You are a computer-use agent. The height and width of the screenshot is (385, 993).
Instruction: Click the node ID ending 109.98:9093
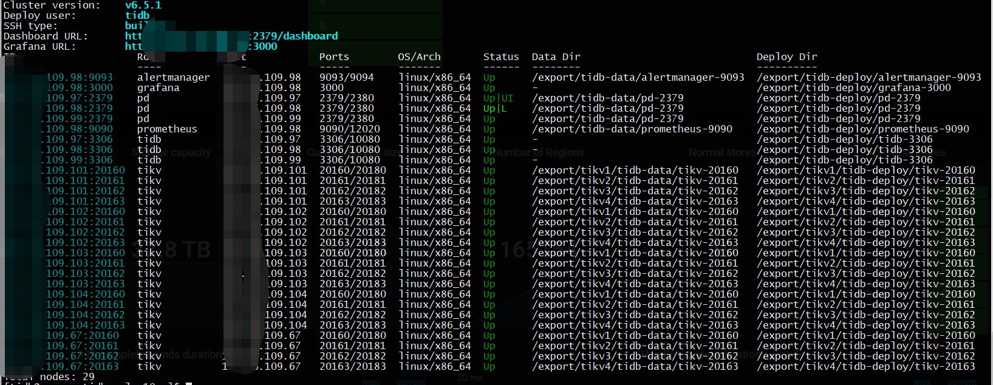pyautogui.click(x=80, y=77)
